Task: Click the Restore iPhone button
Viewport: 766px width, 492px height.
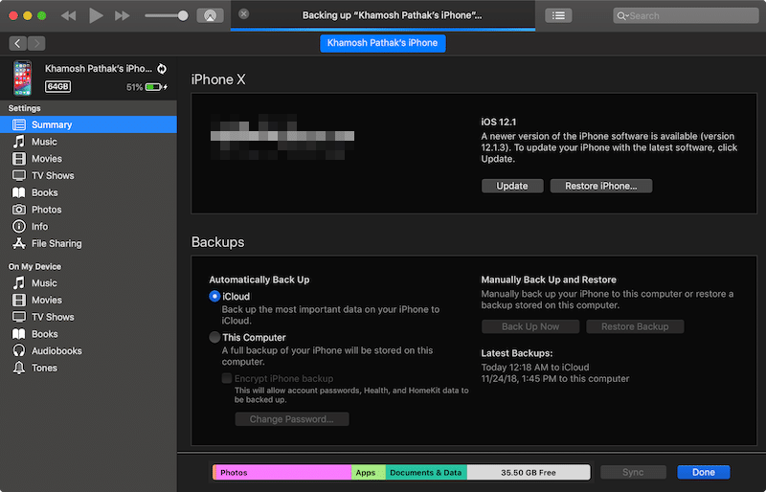Action: pyautogui.click(x=600, y=186)
